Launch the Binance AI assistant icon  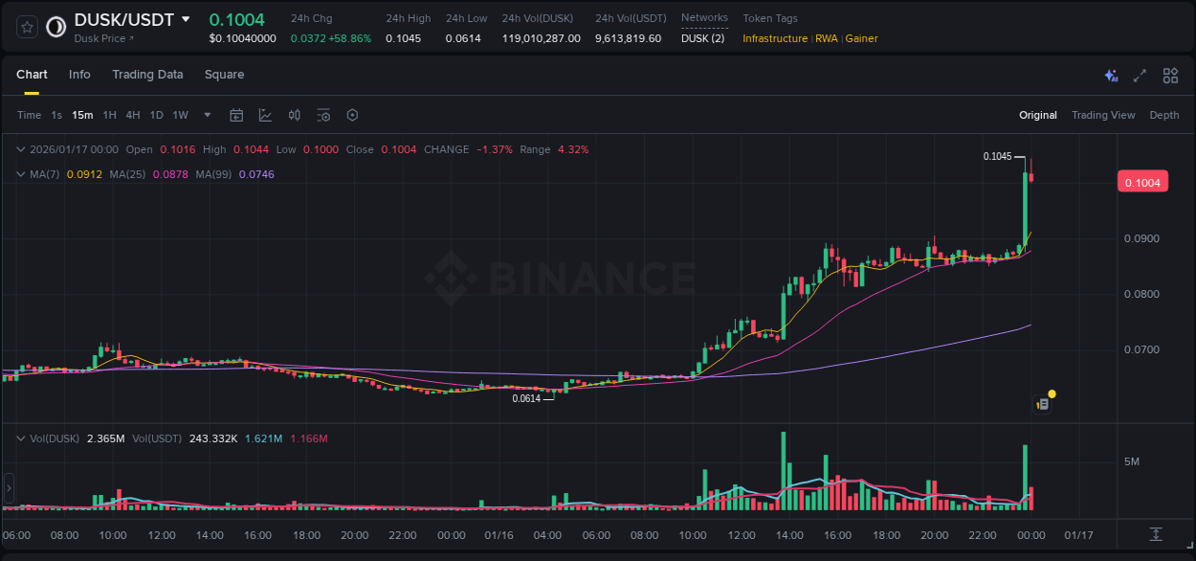[x=1110, y=75]
